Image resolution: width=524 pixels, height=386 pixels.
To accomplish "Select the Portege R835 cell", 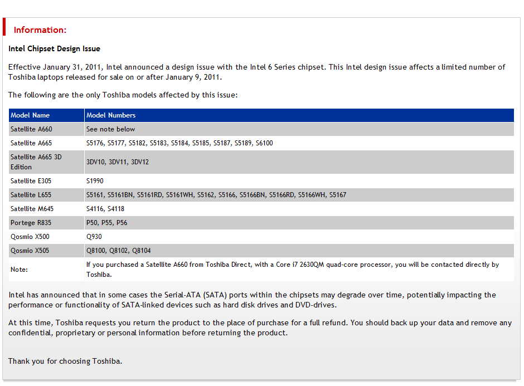I will coord(46,223).
